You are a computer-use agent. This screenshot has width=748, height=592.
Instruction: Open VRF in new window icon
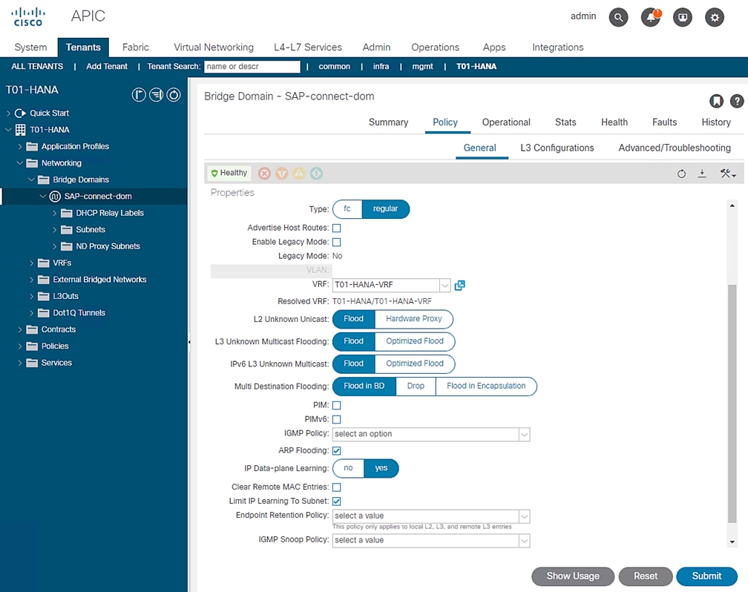(x=459, y=286)
